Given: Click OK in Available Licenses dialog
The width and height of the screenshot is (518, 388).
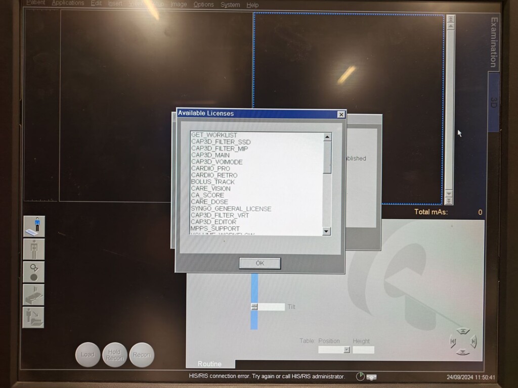Looking at the screenshot, I should point(260,263).
